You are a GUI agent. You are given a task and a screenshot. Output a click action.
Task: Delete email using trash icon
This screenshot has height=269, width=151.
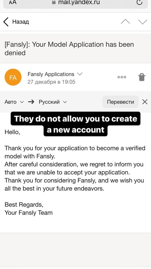pyautogui.click(x=142, y=77)
